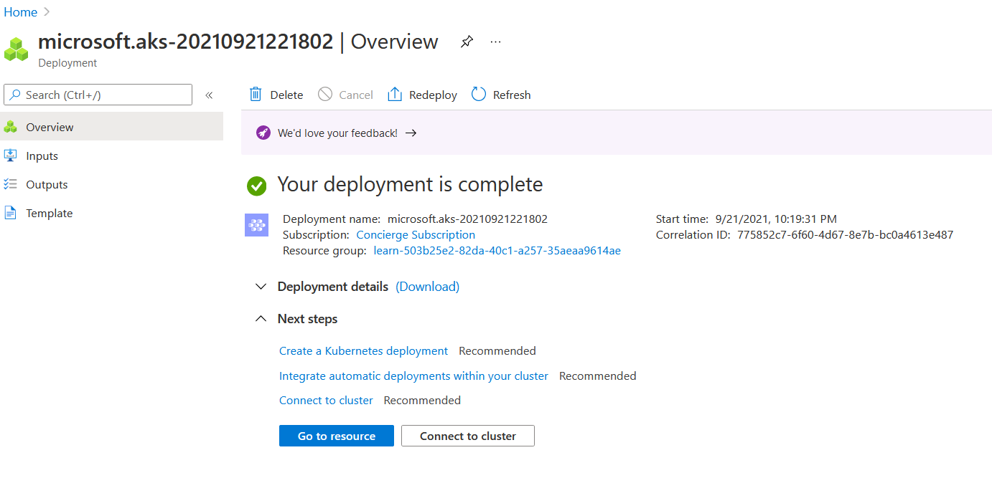This screenshot has height=478, width=992.
Task: Pin the deployment overview to dashboard
Action: pos(467,42)
